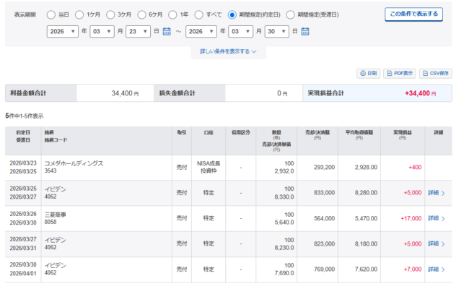
Task: Open the start date calendar picker icon
Action: (x=167, y=32)
